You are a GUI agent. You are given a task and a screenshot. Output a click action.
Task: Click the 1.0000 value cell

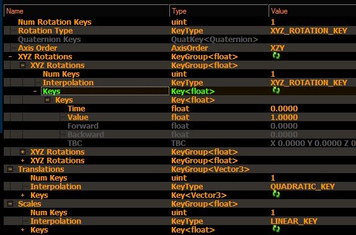coord(284,117)
